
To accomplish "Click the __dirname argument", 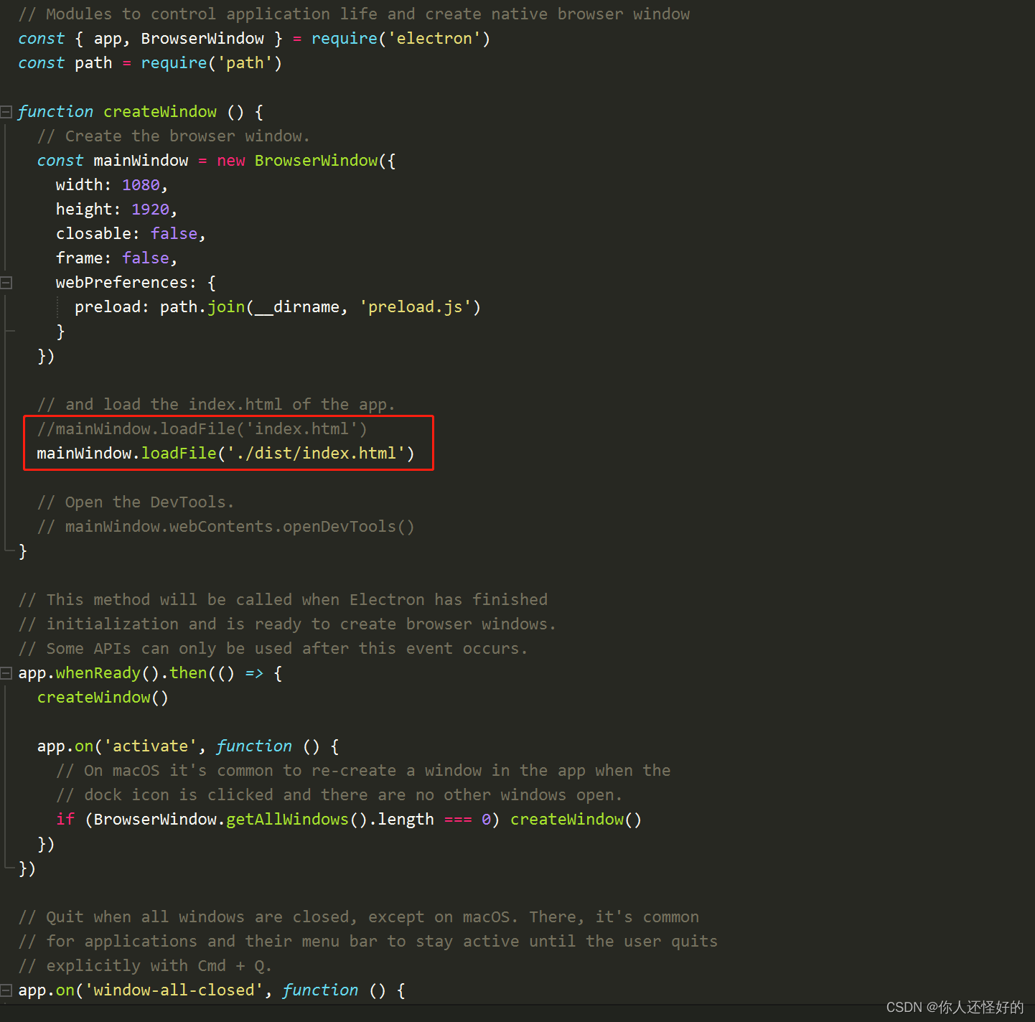I will point(296,307).
